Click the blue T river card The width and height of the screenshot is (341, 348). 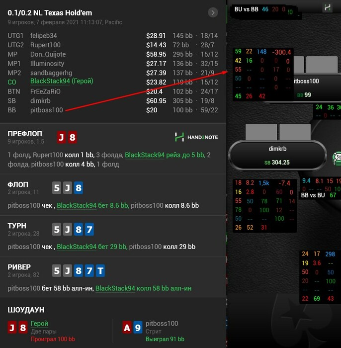[x=100, y=270]
